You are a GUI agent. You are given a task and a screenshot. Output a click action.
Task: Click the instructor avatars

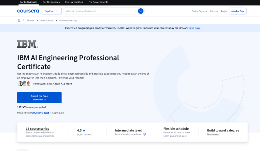[x=24, y=84]
